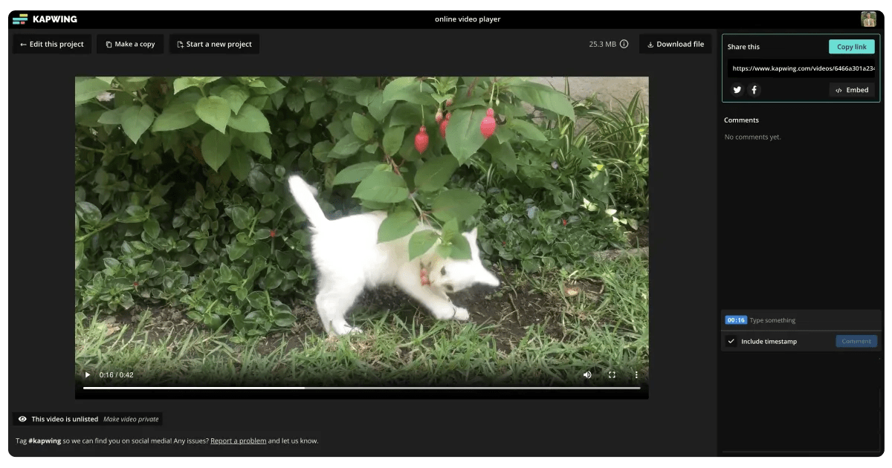Make a copy of the project
The width and height of the screenshot is (892, 468).
[129, 43]
